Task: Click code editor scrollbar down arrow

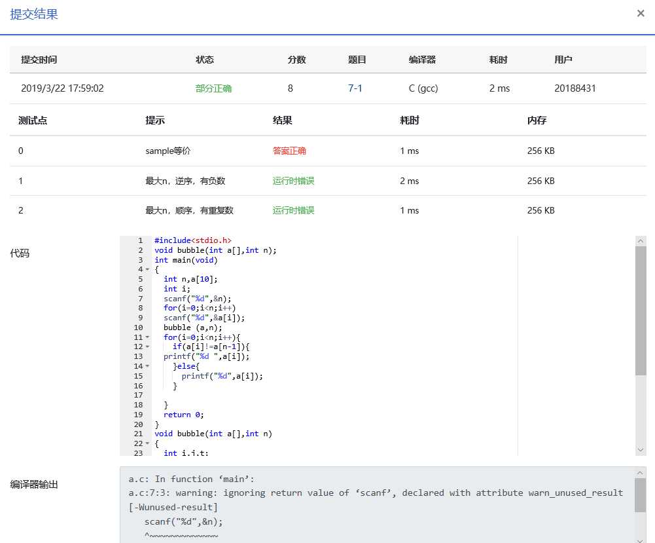Action: 641,450
